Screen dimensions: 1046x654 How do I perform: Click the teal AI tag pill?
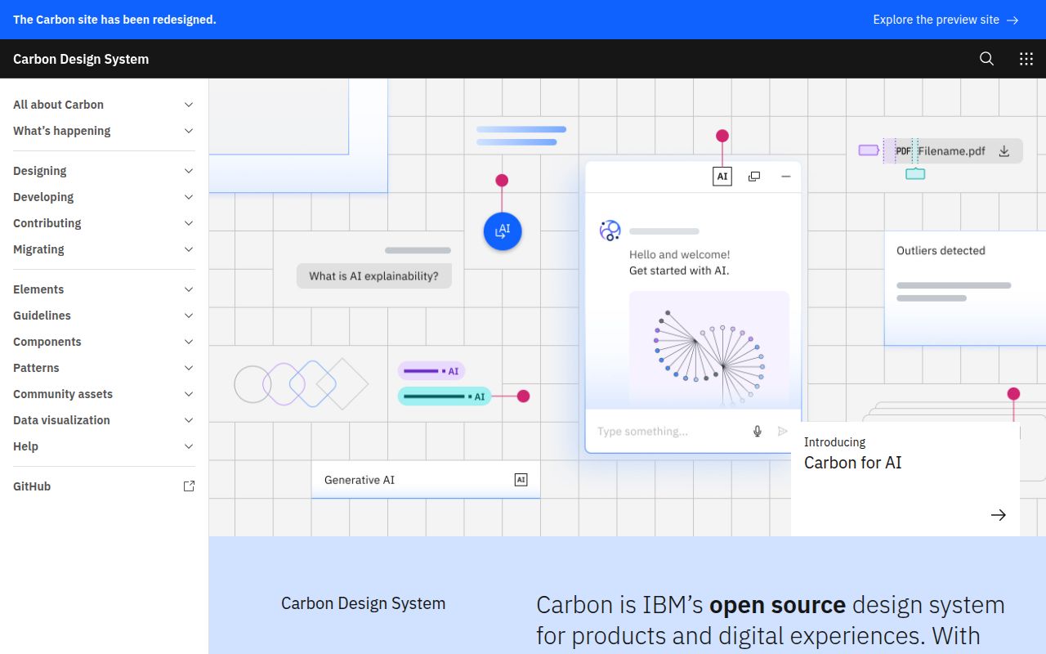point(445,396)
